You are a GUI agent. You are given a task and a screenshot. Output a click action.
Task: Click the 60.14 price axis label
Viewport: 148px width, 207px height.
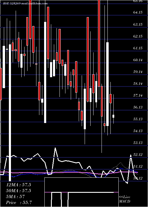[138, 60]
